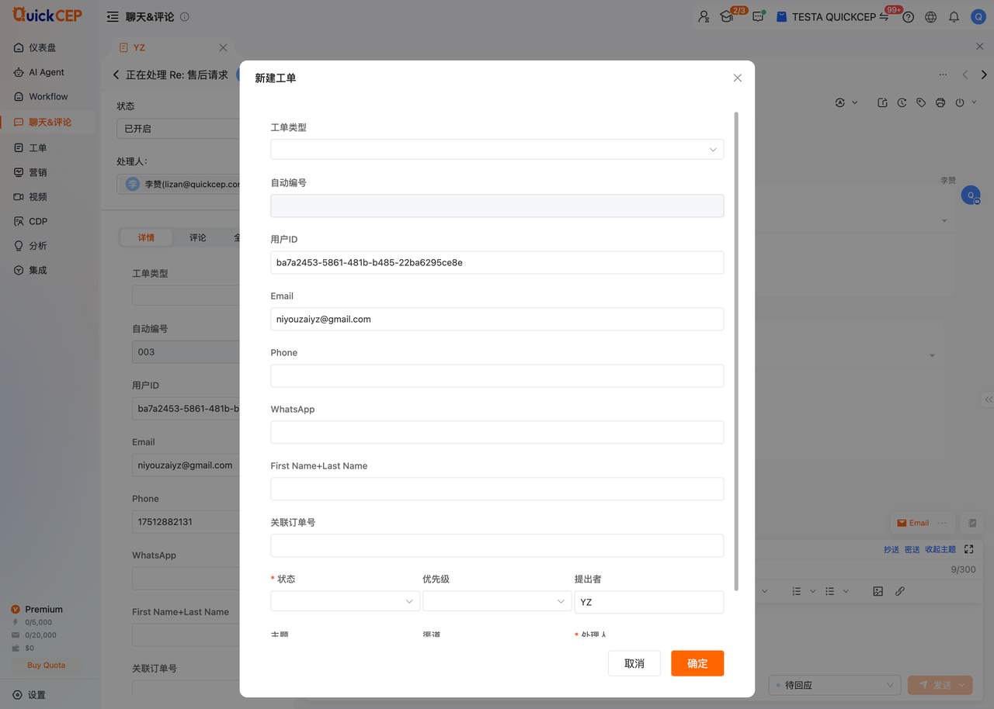Open the 状态 dropdown in dialog
Screen dimensions: 994x709
point(345,601)
